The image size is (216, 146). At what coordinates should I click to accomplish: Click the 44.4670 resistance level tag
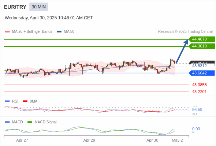pos(202,39)
